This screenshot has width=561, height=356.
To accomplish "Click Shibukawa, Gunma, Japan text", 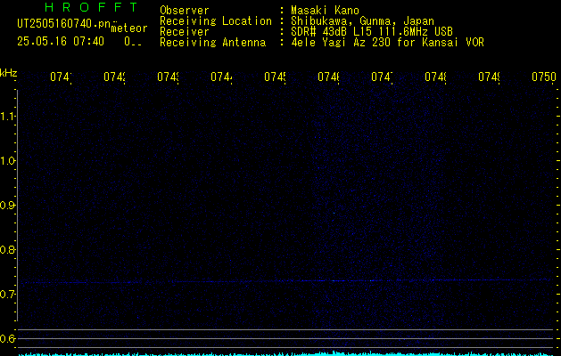I will 362,21.
